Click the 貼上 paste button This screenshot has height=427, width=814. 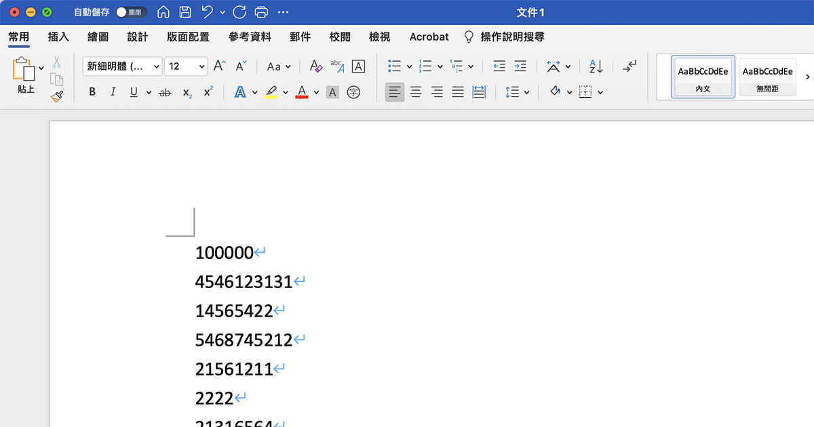point(25,76)
